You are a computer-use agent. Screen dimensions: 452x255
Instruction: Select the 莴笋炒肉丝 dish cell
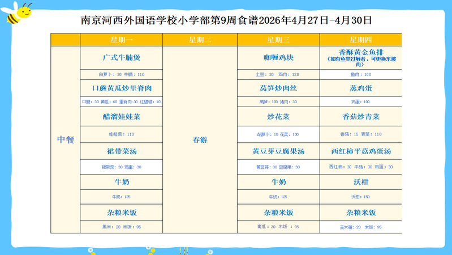[278, 88]
